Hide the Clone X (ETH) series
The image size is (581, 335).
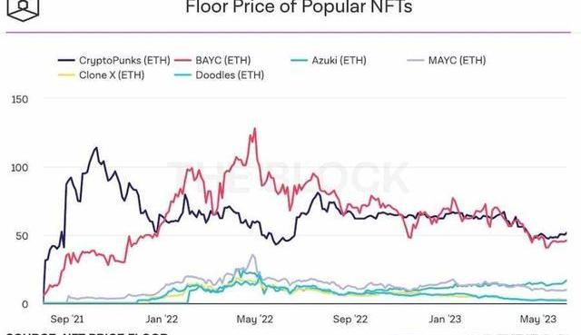tap(101, 75)
